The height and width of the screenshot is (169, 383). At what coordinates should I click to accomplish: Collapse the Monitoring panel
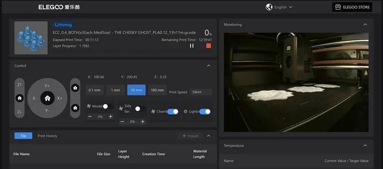click(365, 25)
